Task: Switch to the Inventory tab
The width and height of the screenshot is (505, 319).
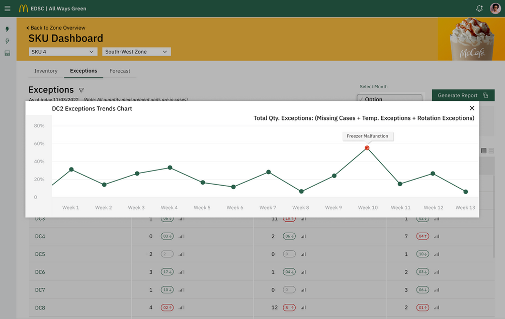Action: click(x=46, y=71)
